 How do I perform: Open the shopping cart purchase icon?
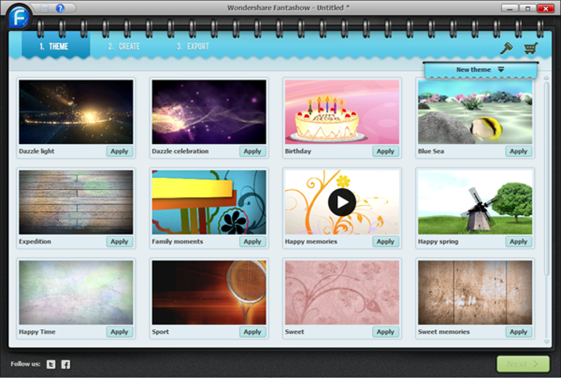click(531, 48)
